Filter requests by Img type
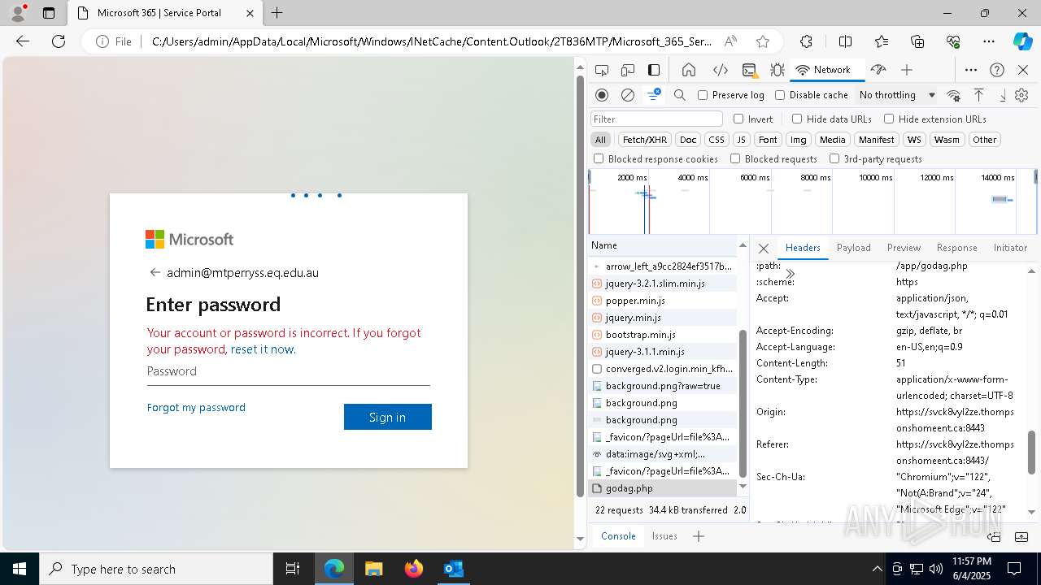The image size is (1041, 585). click(799, 140)
